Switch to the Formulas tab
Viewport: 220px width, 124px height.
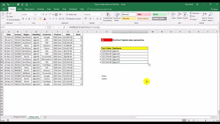(41, 9)
